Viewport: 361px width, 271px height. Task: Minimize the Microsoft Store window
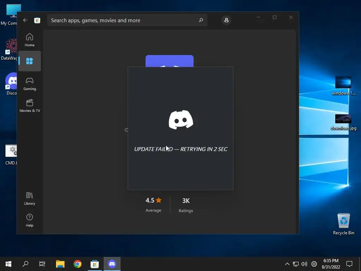click(258, 17)
